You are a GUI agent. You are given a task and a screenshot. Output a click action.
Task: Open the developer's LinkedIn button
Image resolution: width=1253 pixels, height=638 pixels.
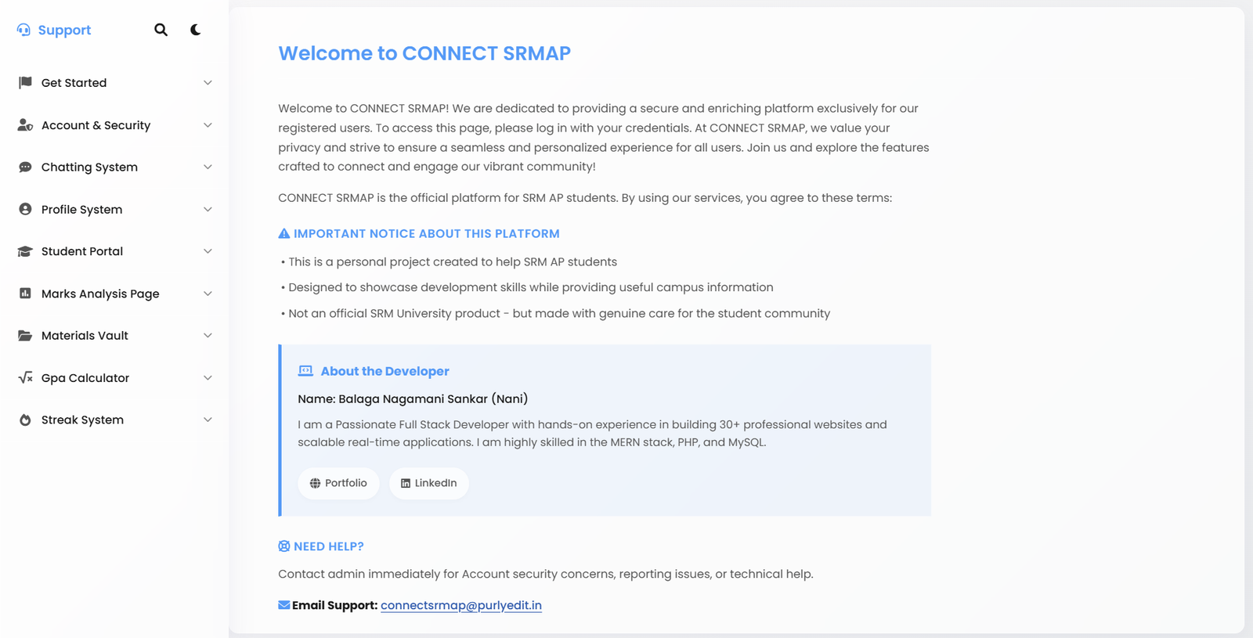coord(429,483)
